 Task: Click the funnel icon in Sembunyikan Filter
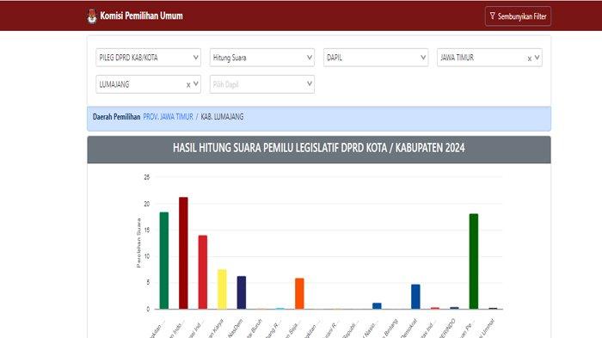pyautogui.click(x=492, y=16)
